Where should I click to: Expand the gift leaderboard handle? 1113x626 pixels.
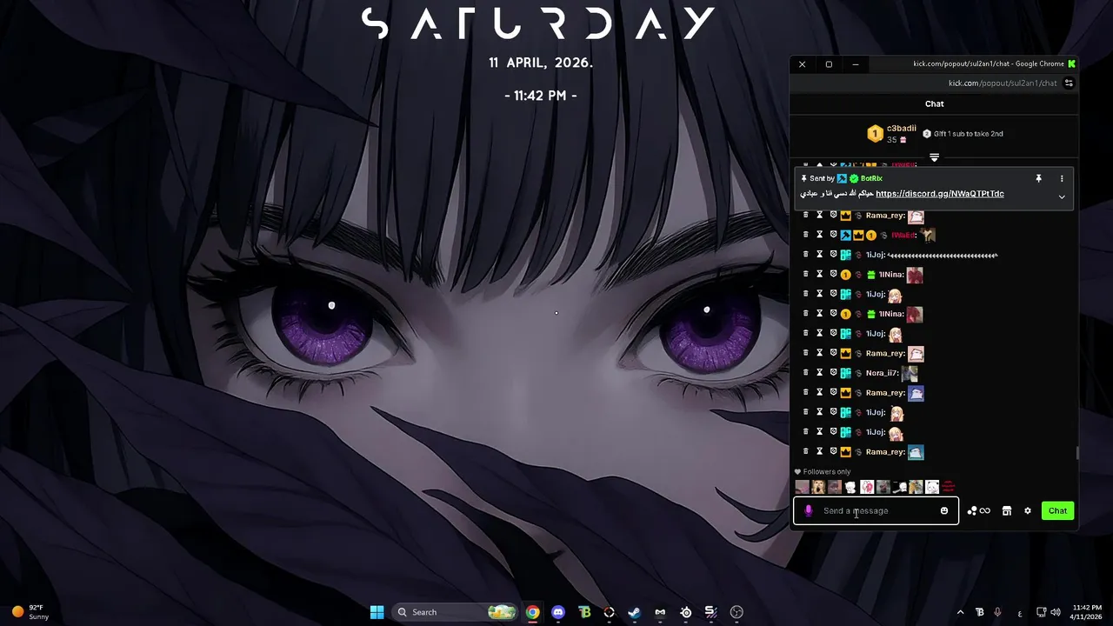[x=934, y=157]
